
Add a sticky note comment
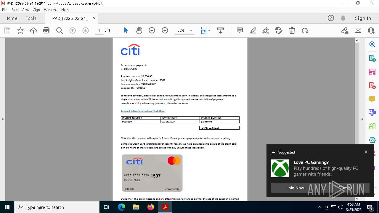240,30
